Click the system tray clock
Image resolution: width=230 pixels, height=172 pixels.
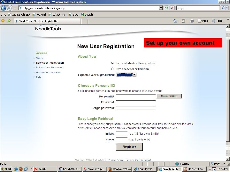pyautogui.click(x=223, y=169)
